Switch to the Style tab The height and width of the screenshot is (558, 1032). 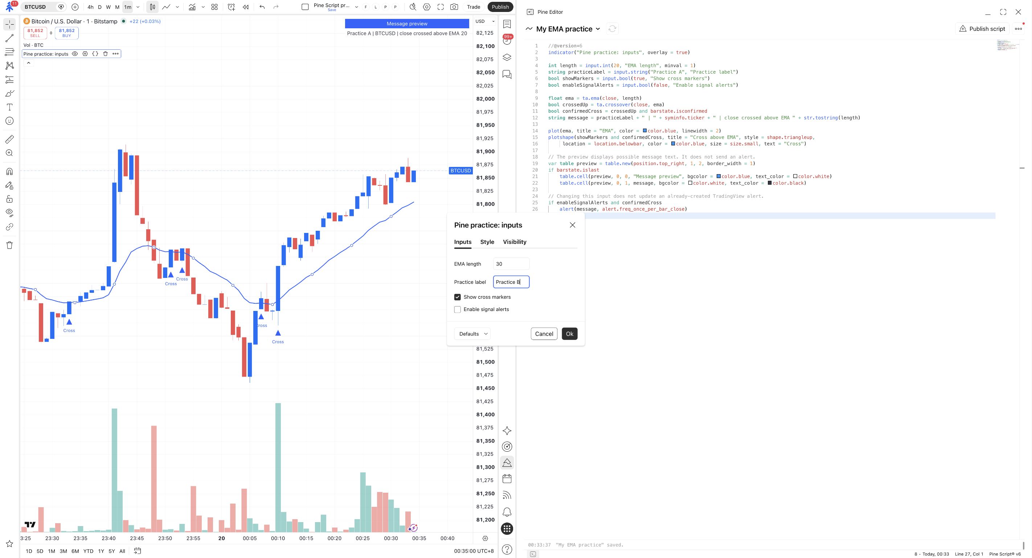(487, 242)
